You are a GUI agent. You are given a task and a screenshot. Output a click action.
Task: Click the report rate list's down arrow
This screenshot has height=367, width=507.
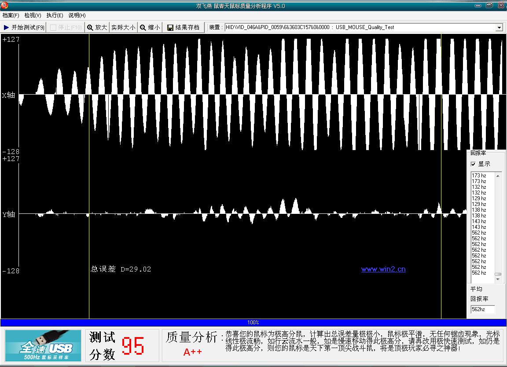[x=498, y=279]
